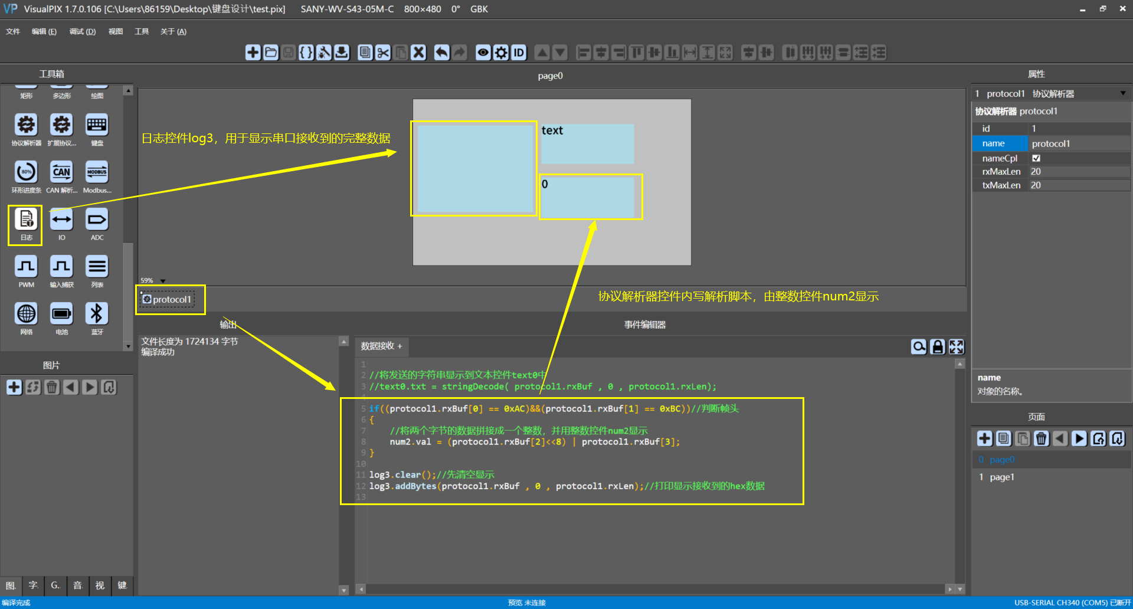This screenshot has width=1133, height=609.
Task: Click the download-to-device icon in toolbar
Action: [342, 53]
